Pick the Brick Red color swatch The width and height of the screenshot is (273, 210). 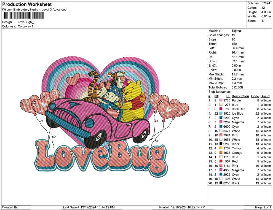point(221,109)
